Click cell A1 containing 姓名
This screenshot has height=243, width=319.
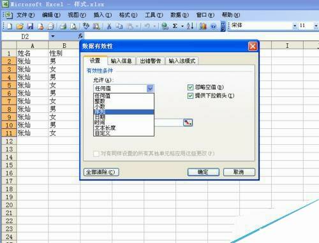pos(33,53)
